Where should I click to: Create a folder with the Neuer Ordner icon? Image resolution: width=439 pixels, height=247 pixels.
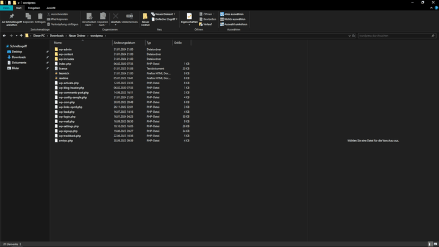point(145,16)
